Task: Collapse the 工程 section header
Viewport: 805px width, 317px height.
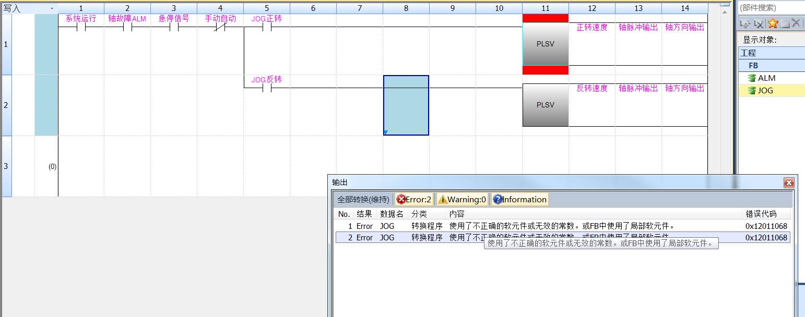Action: click(x=748, y=53)
